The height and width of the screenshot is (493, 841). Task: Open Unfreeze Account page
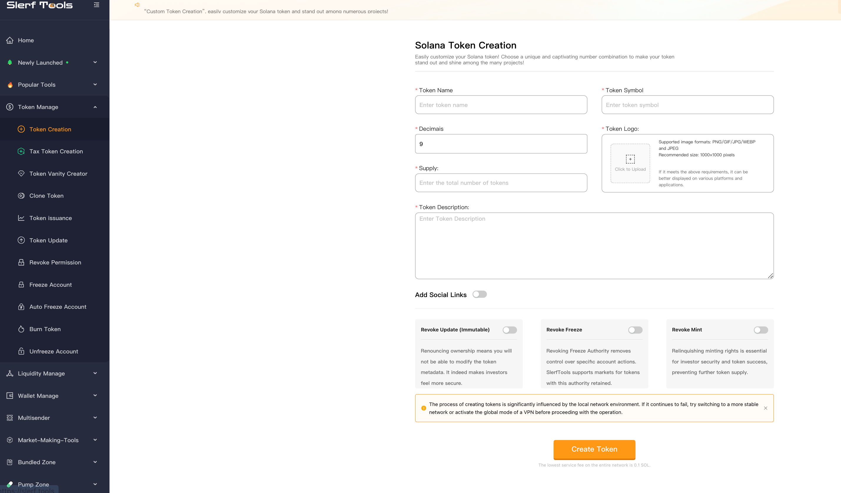pyautogui.click(x=55, y=351)
